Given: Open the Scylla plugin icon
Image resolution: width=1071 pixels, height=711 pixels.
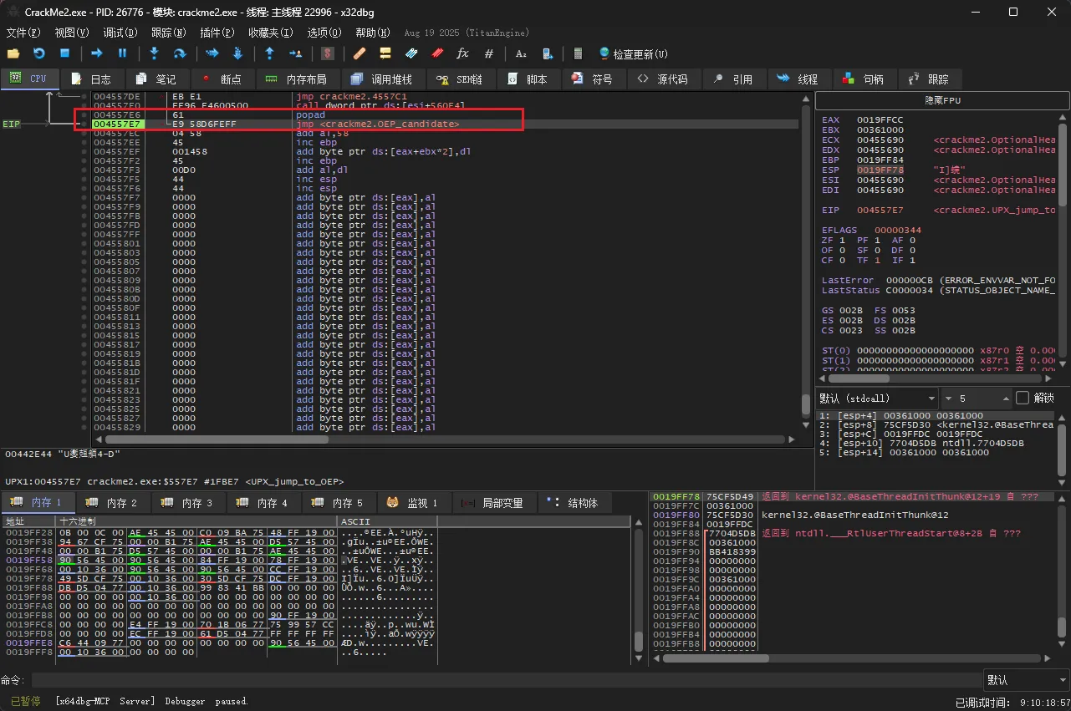Looking at the screenshot, I should coord(328,53).
